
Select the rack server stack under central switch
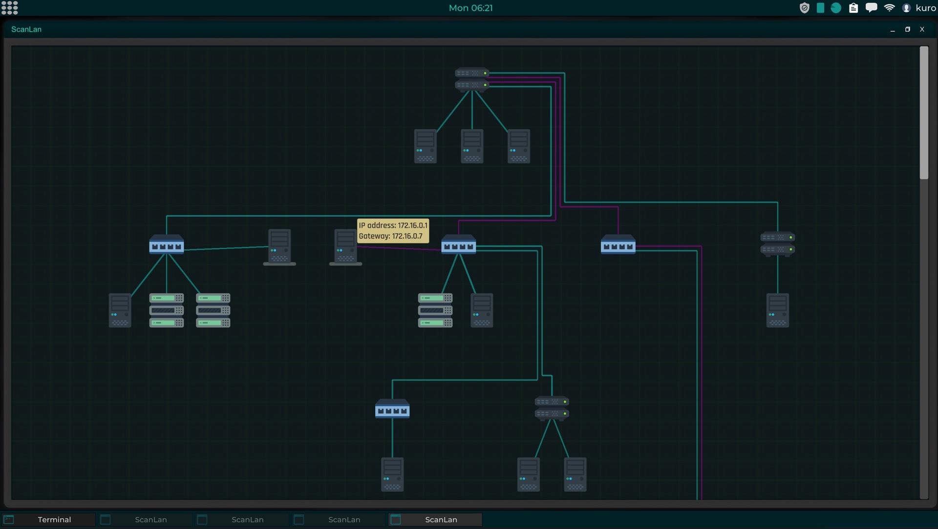[435, 310]
